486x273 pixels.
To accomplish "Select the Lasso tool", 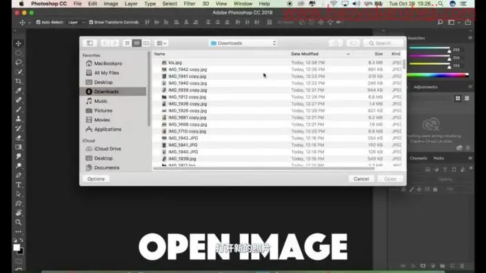I will [x=19, y=62].
